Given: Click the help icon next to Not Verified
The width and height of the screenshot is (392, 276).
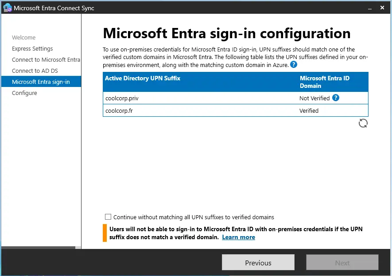Looking at the screenshot, I should (336, 98).
